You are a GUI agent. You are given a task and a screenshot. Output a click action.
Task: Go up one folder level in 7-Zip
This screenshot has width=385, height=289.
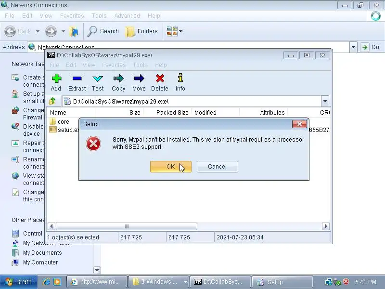point(52,101)
